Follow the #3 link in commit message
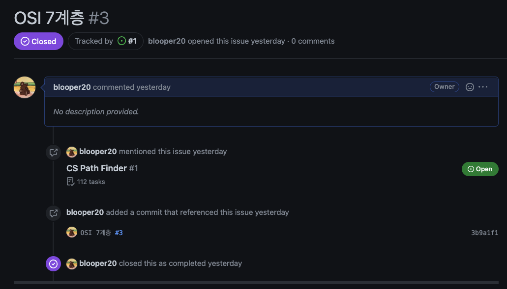 [119, 233]
